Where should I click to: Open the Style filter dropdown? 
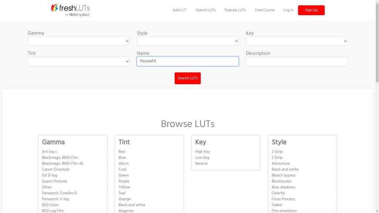click(188, 41)
